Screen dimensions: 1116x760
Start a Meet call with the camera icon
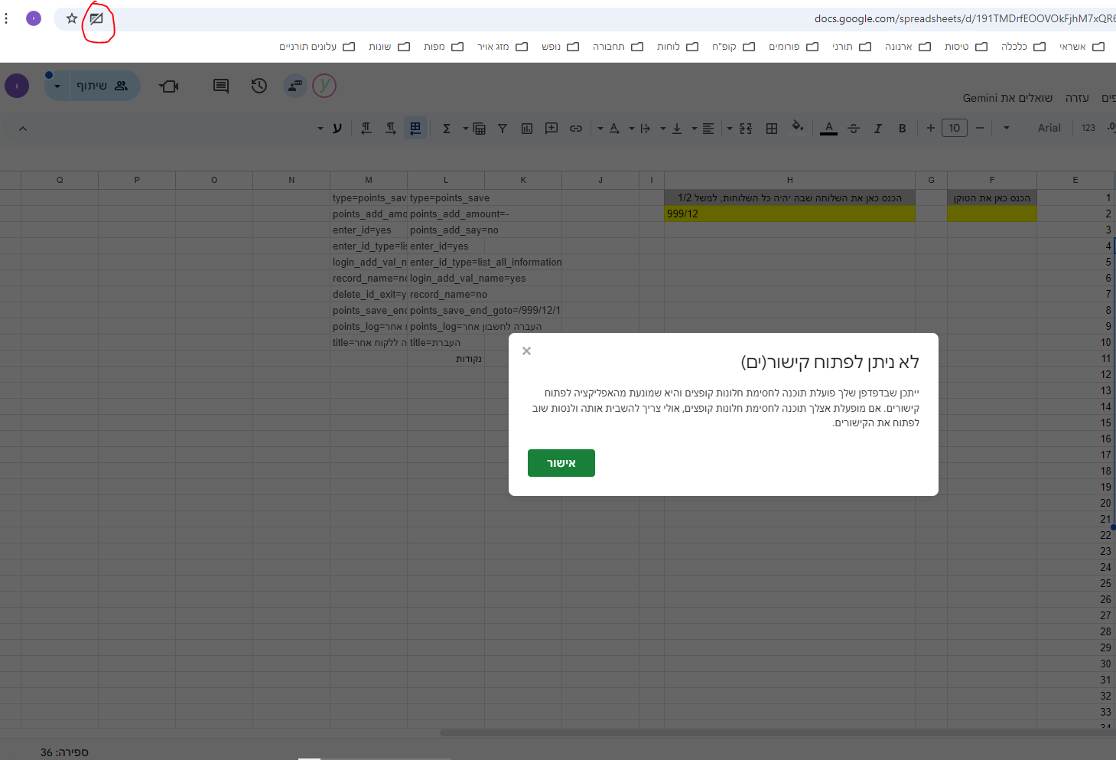pyautogui.click(x=169, y=86)
